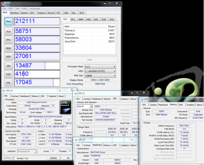This screenshot has height=165, width=204.
Task: Open the HDD drive selection dropdown
Action: 100,71
